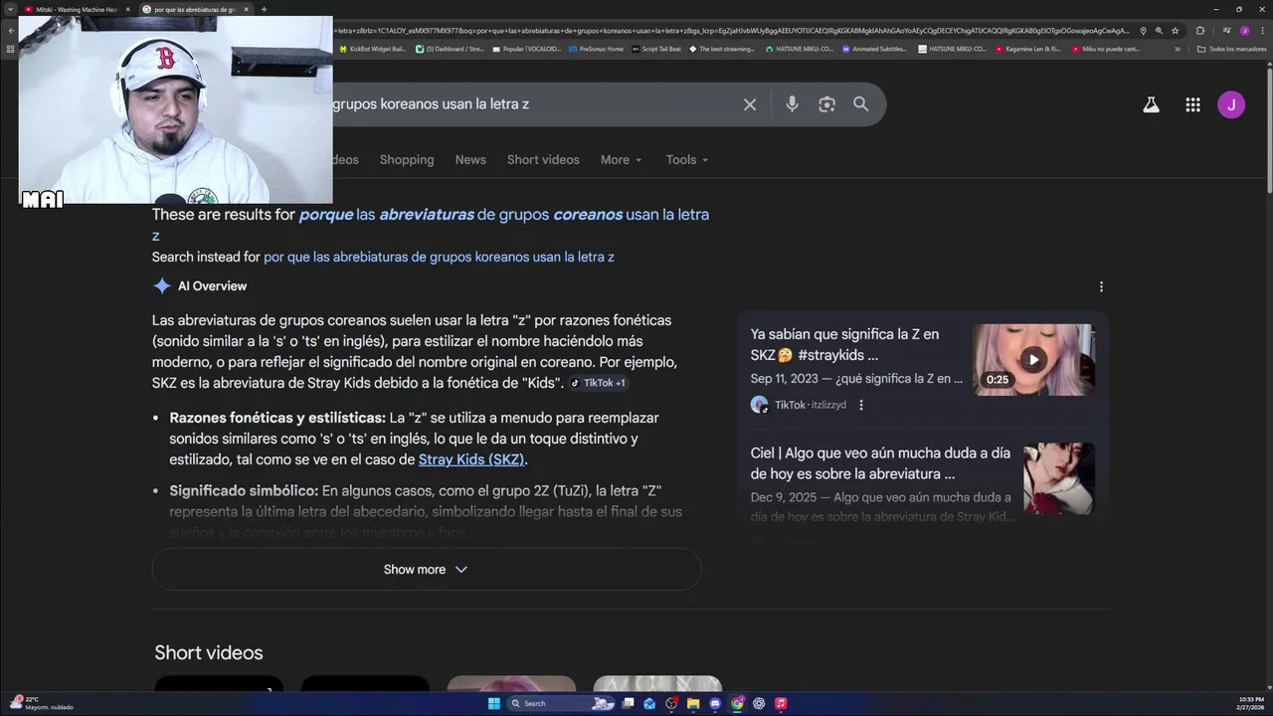Open the Google apps grid

(x=1192, y=104)
